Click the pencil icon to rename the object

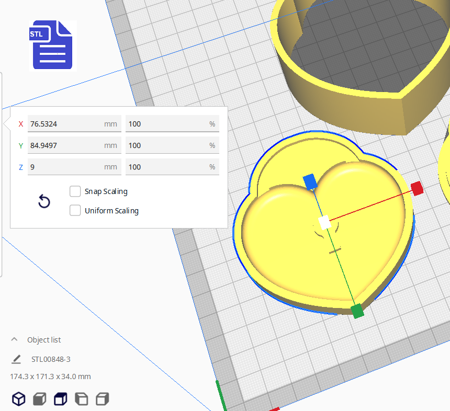16,359
